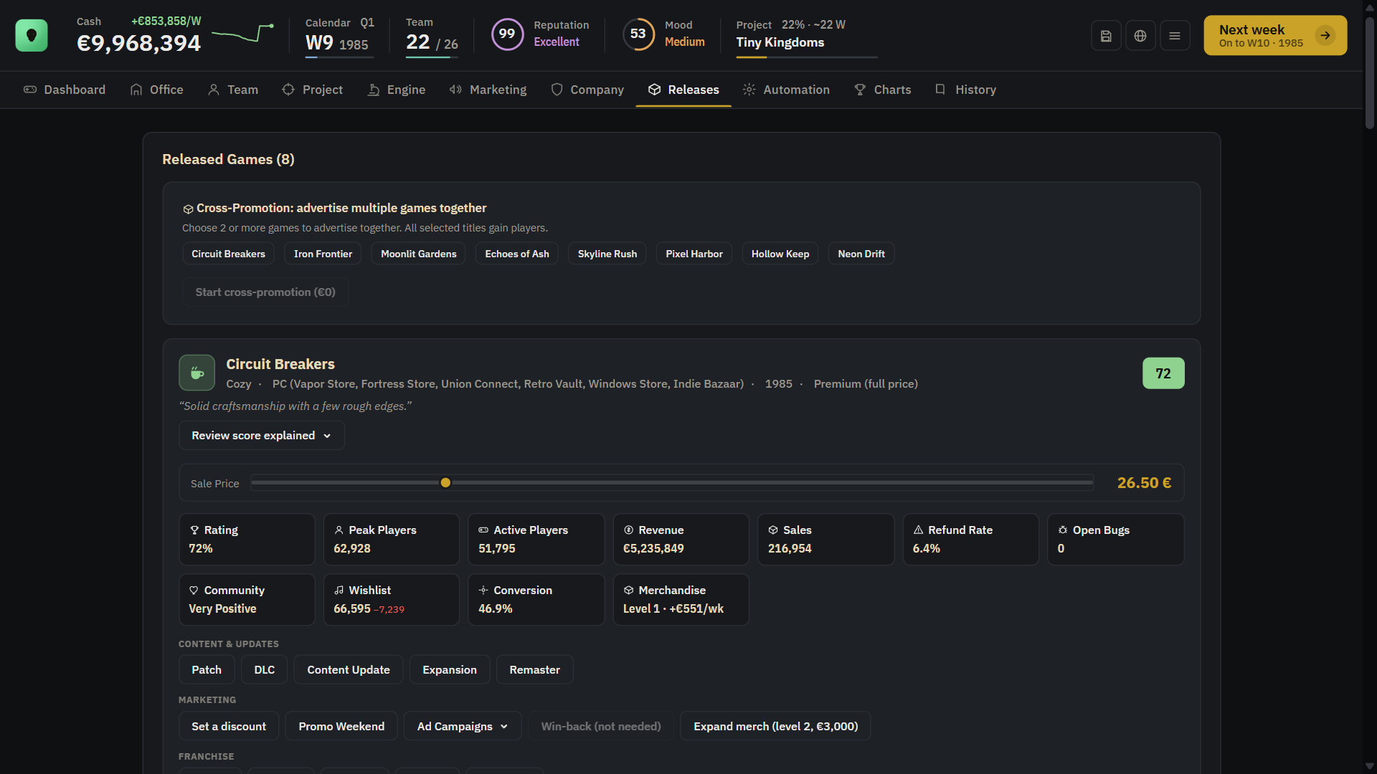Toggle Iron Frontier cross-promotion chip
The image size is (1377, 774).
point(323,254)
